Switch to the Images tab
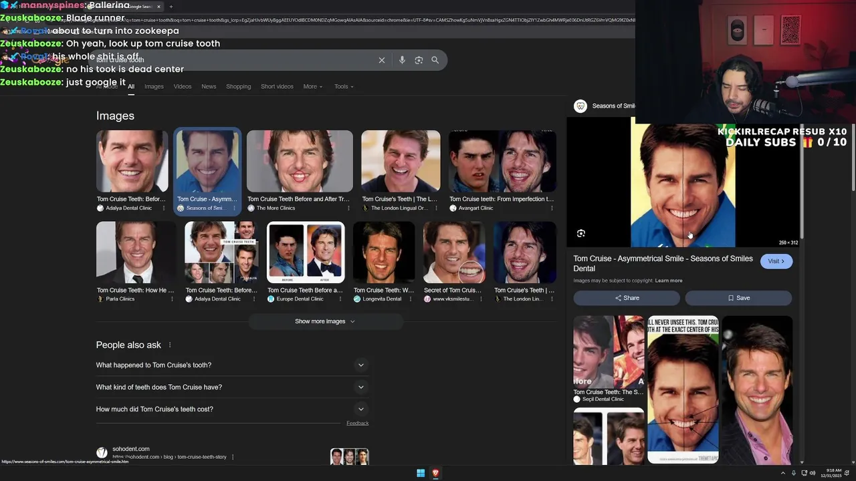Image resolution: width=856 pixels, height=481 pixels. [x=154, y=86]
